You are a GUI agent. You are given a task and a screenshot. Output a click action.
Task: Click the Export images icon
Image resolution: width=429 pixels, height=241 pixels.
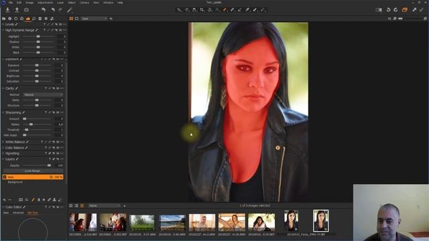point(17,10)
